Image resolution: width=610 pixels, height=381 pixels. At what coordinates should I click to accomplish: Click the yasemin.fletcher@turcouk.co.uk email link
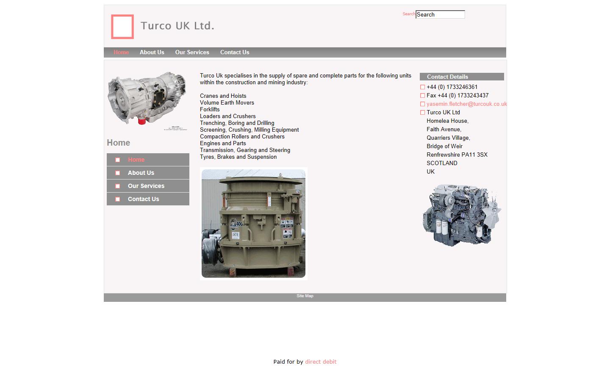(x=467, y=104)
